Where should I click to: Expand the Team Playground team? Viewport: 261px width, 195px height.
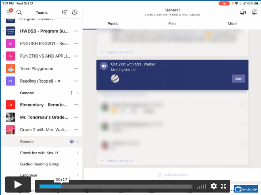click(3, 68)
